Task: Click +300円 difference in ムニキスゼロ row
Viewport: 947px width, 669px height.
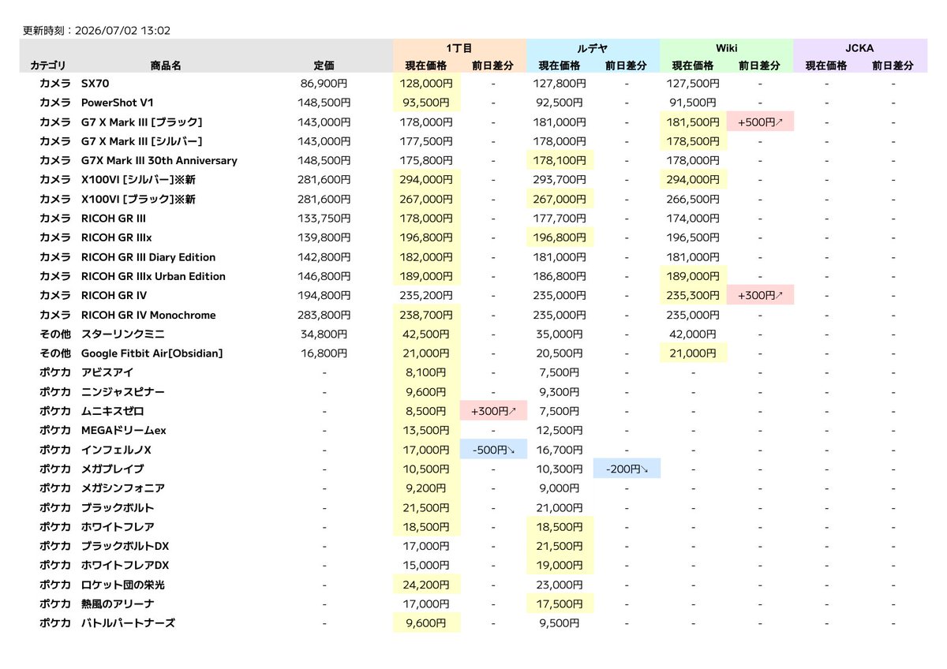Action: 493,411
